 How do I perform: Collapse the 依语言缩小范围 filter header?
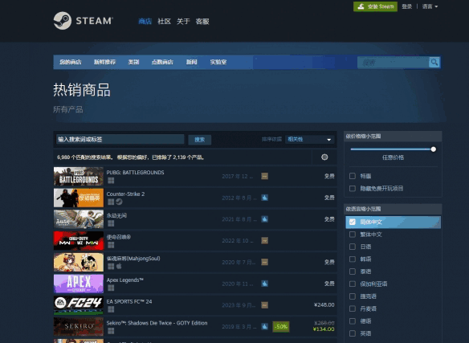point(393,209)
